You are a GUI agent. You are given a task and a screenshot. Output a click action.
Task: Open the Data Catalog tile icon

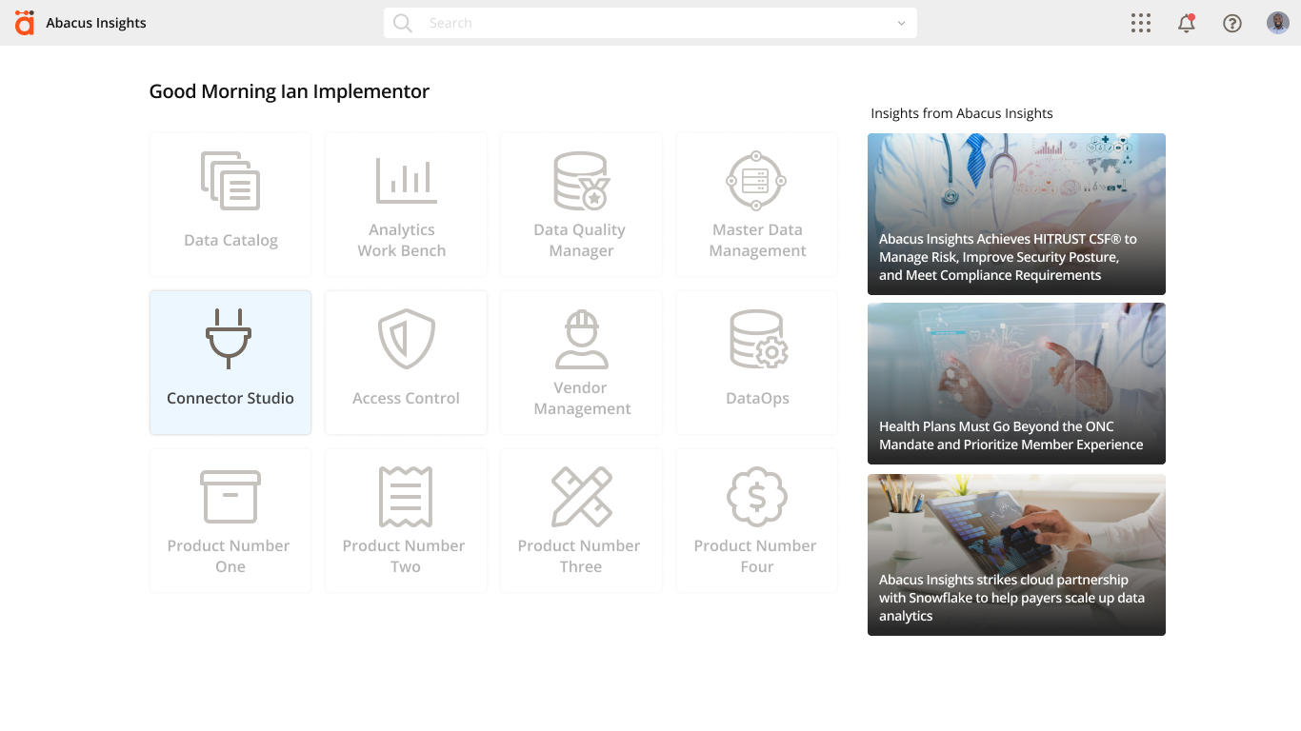(230, 181)
